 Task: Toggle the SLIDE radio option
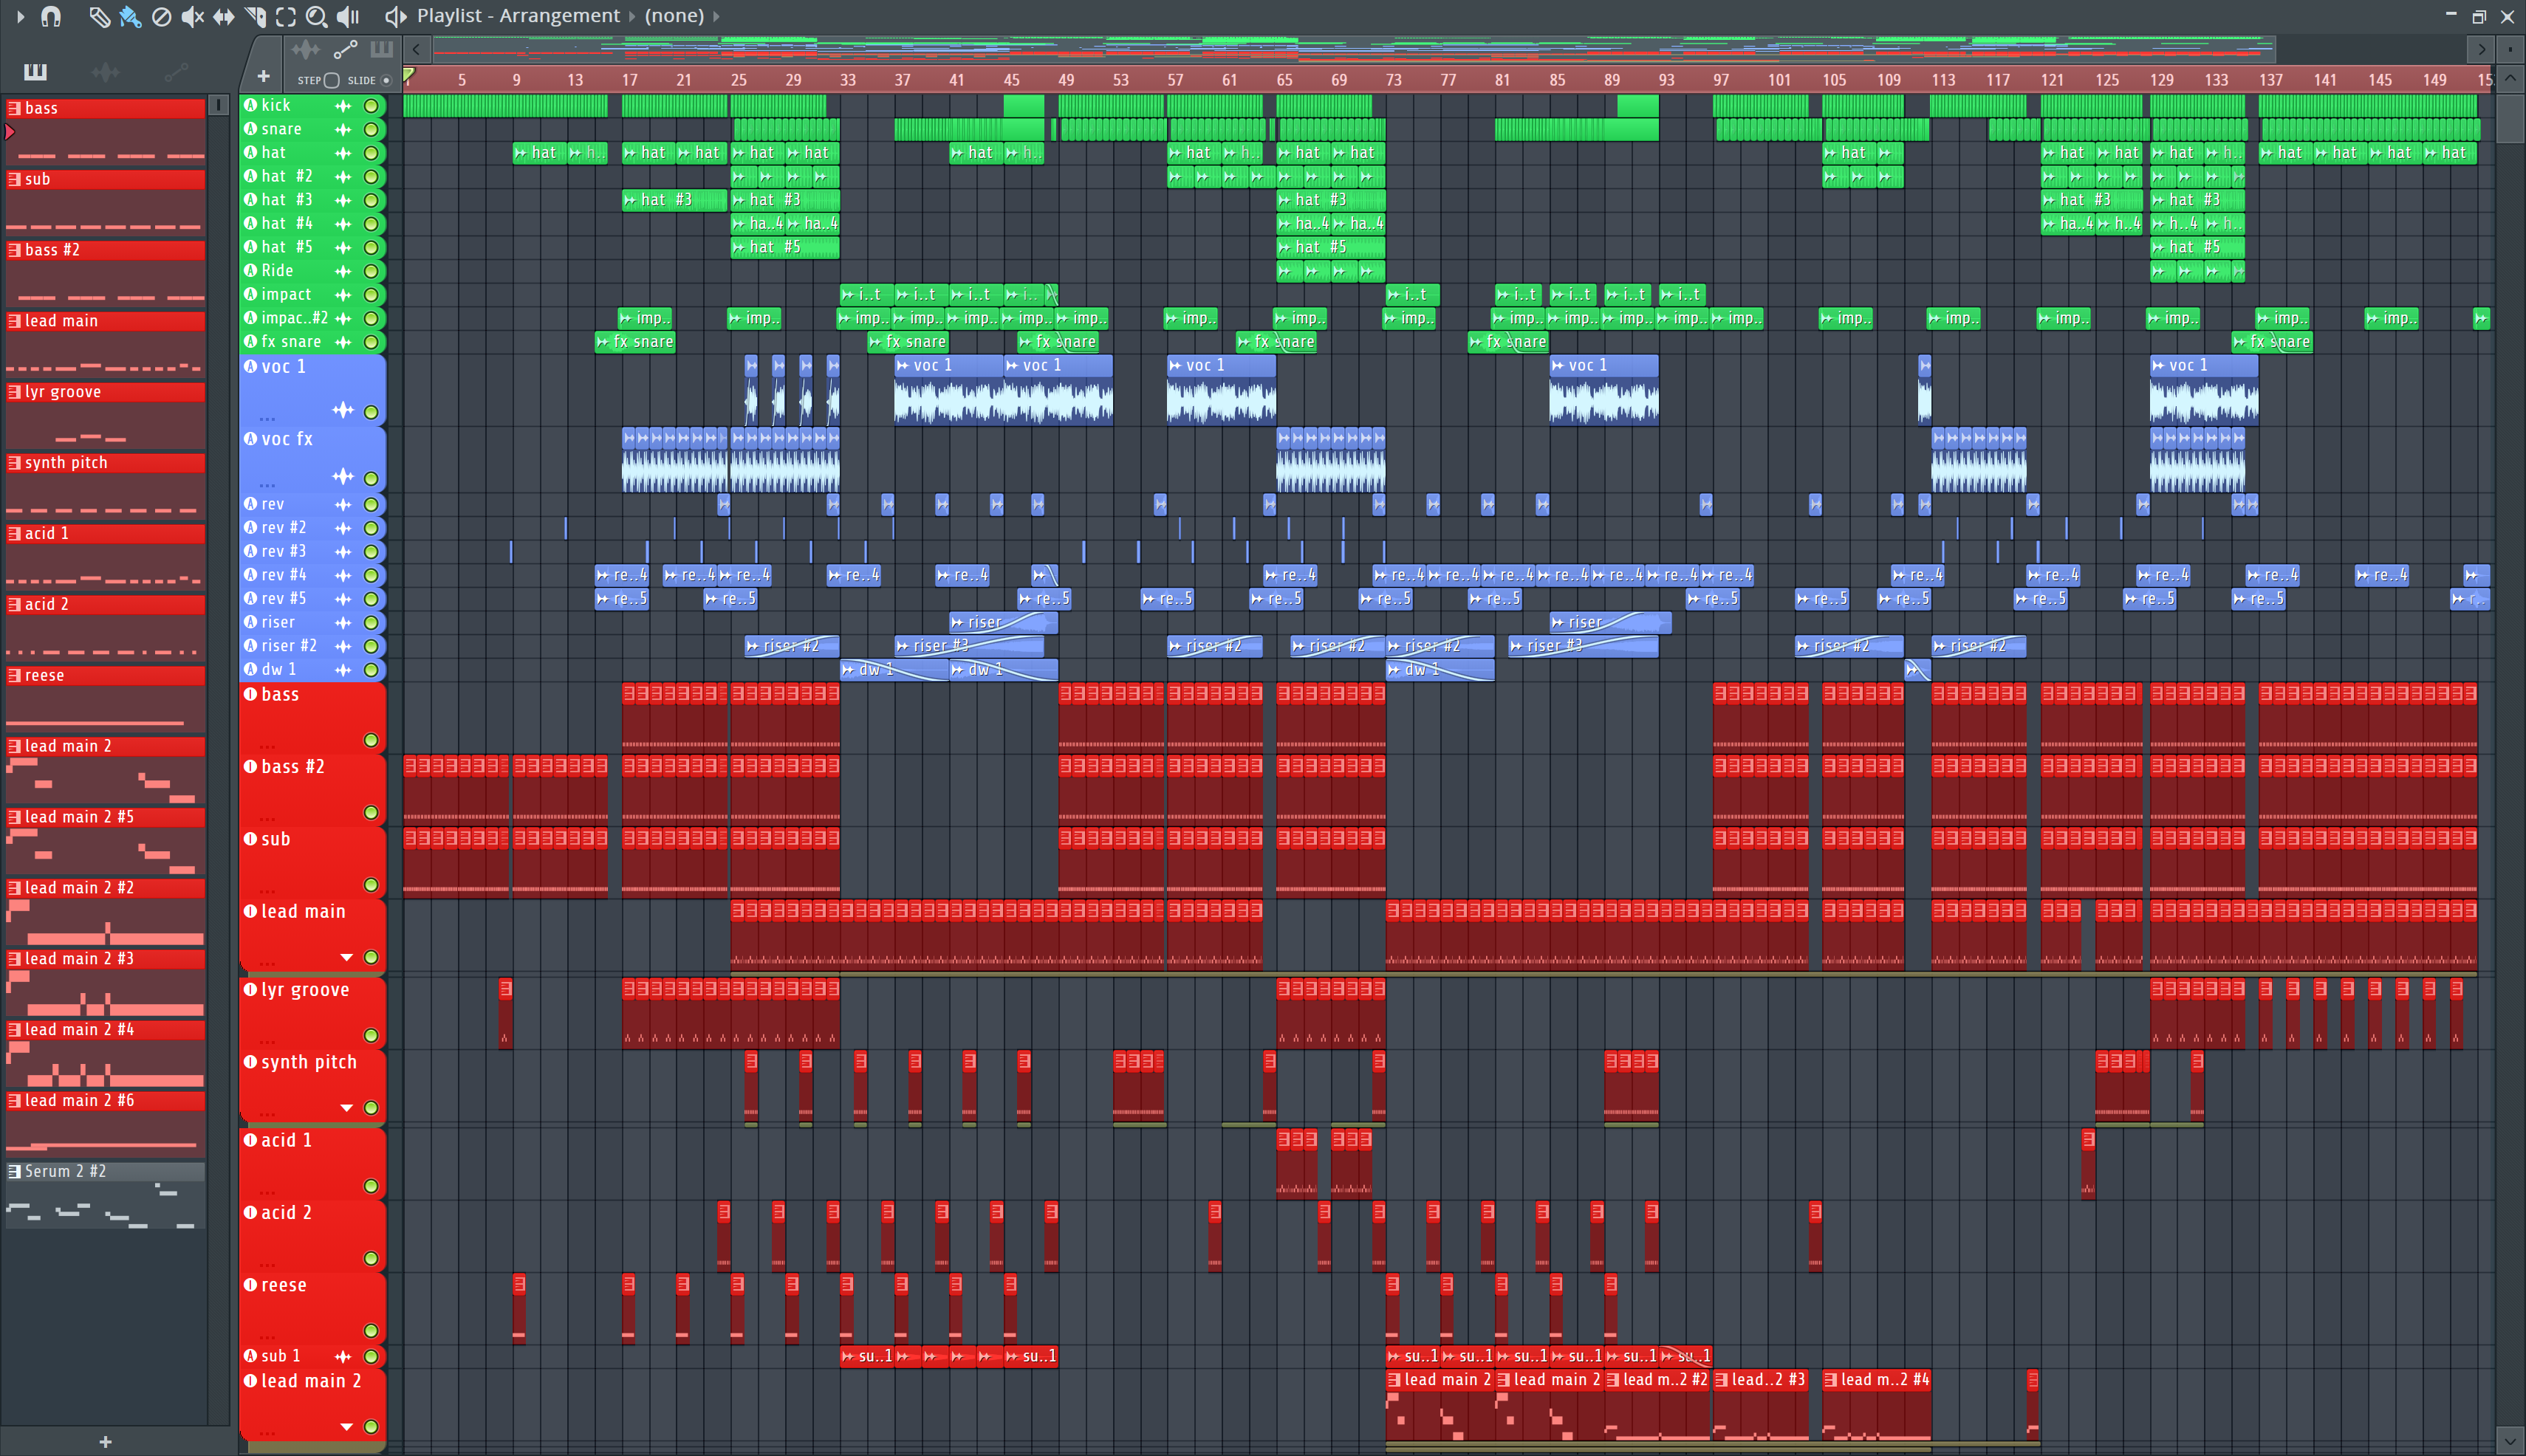click(386, 80)
